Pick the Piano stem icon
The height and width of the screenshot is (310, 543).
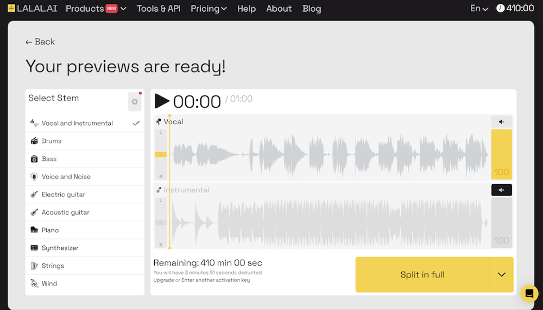coord(34,230)
